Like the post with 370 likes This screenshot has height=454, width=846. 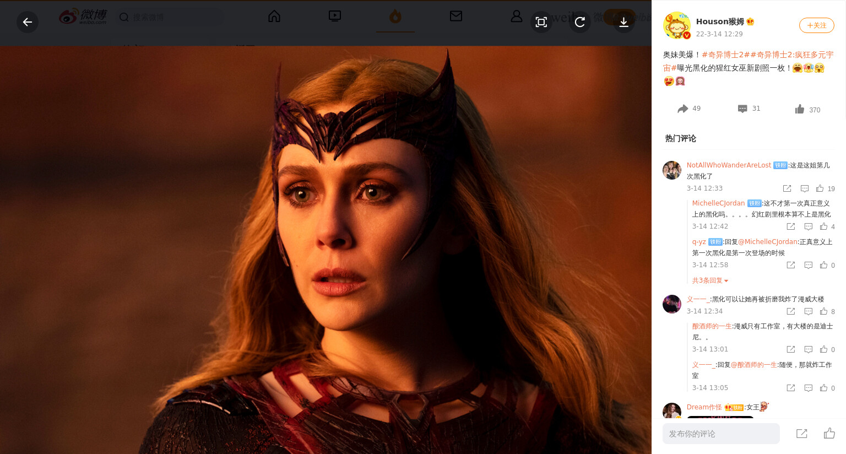click(807, 109)
